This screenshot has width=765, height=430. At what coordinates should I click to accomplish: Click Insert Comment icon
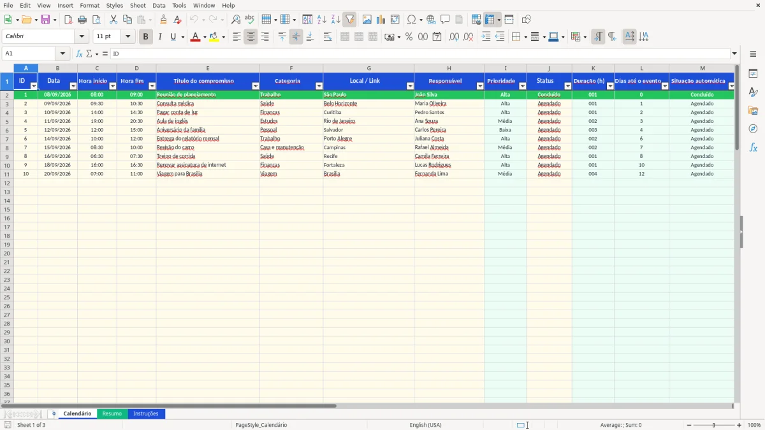coord(445,20)
